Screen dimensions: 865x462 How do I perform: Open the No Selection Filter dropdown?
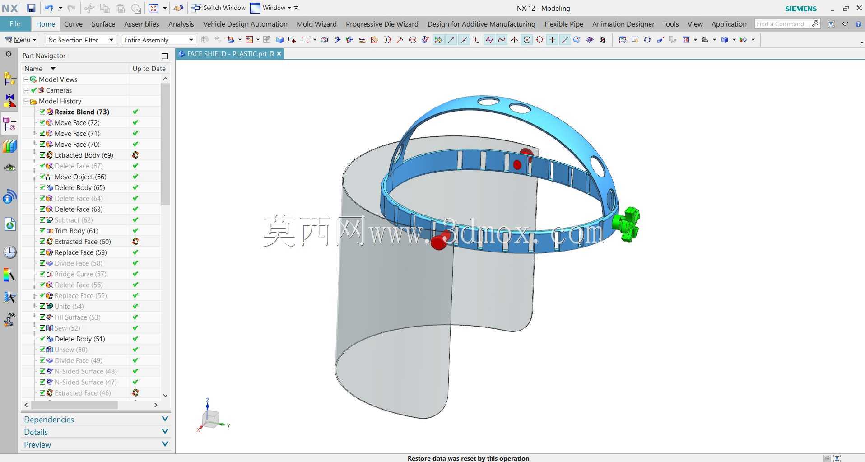point(81,40)
